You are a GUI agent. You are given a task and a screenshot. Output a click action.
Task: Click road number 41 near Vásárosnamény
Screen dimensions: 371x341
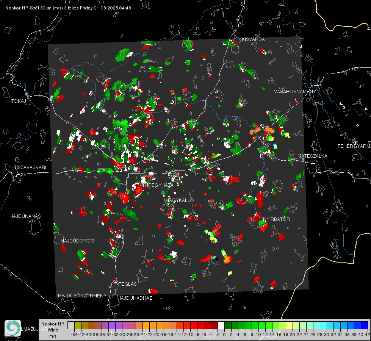(288, 111)
